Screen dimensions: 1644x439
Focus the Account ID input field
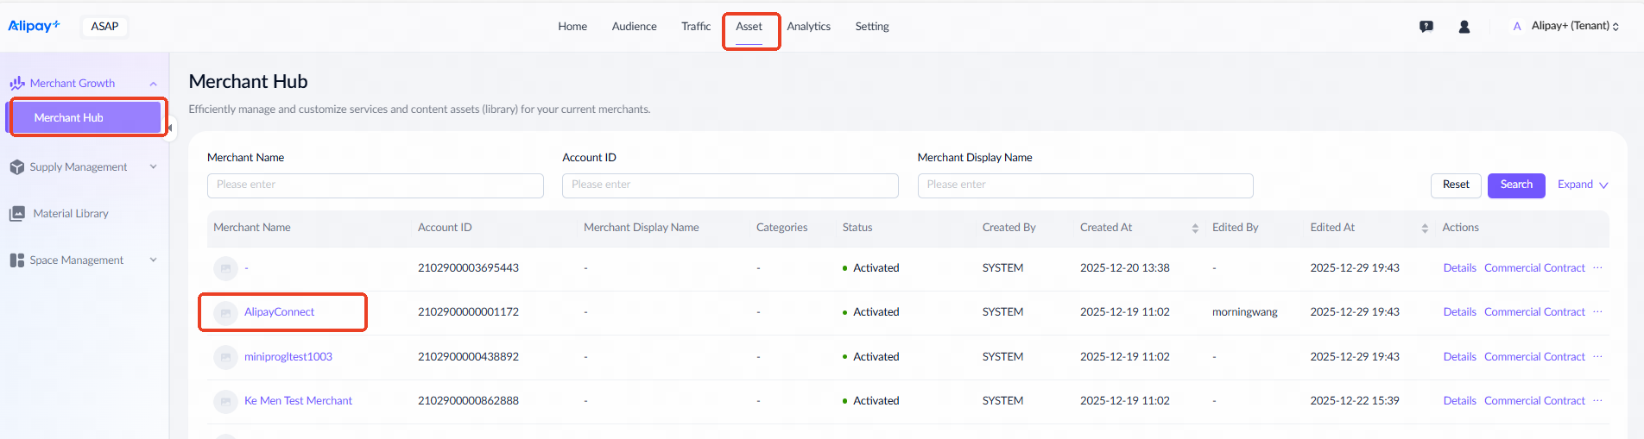(730, 185)
